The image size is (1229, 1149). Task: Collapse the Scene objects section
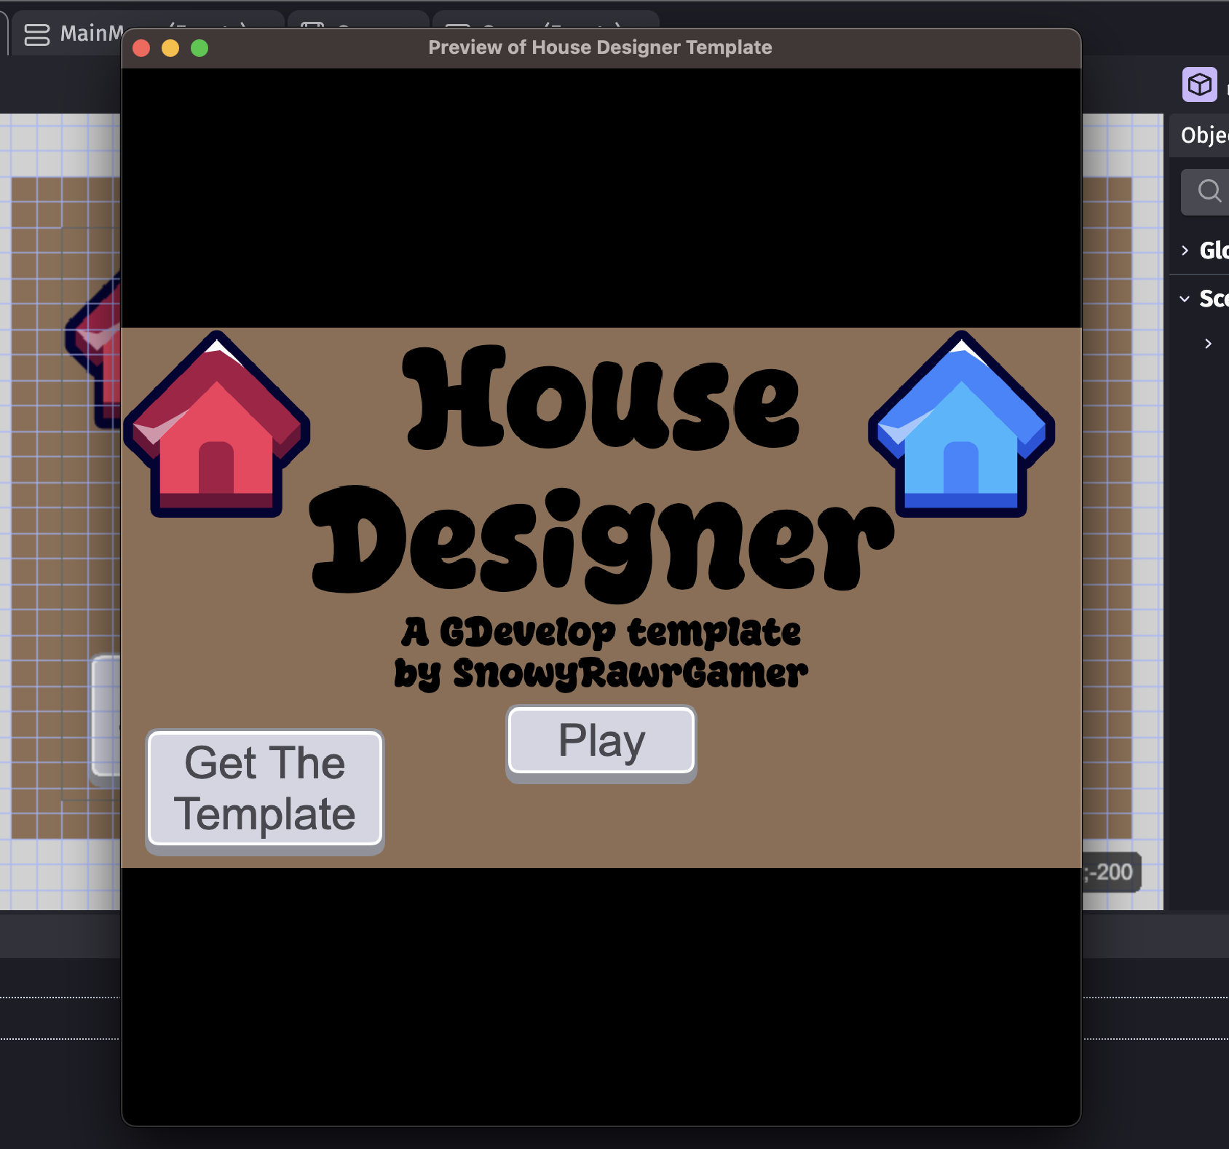(1185, 299)
